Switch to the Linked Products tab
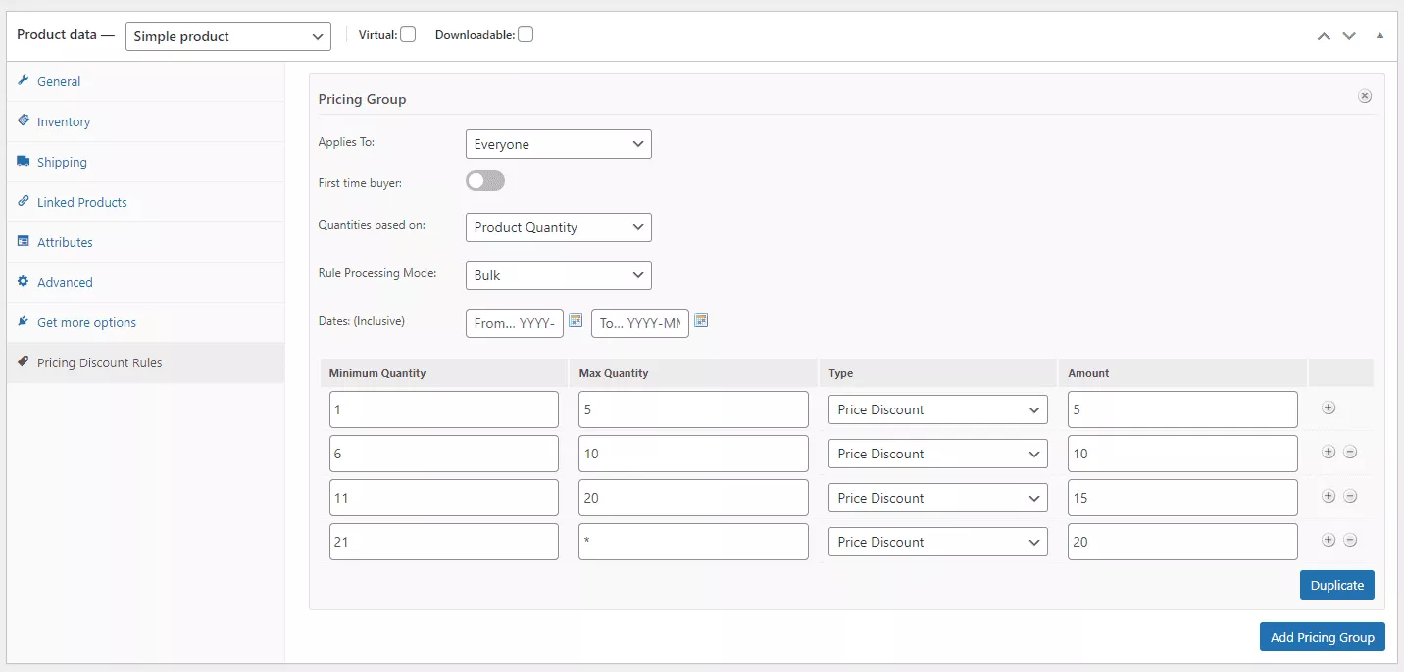1404x672 pixels. pos(145,202)
